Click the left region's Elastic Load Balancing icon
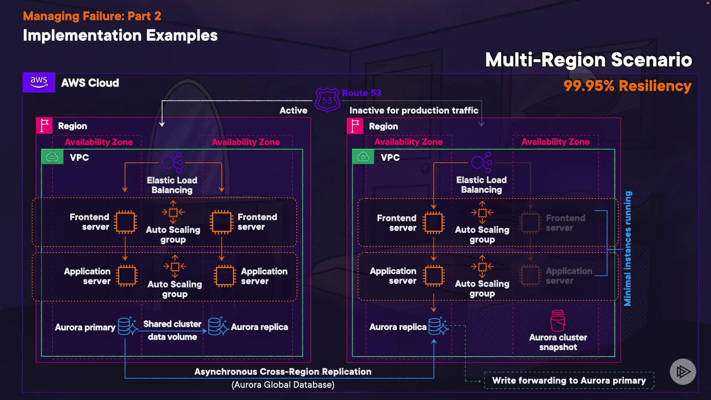Image resolution: width=711 pixels, height=400 pixels. coord(172,162)
